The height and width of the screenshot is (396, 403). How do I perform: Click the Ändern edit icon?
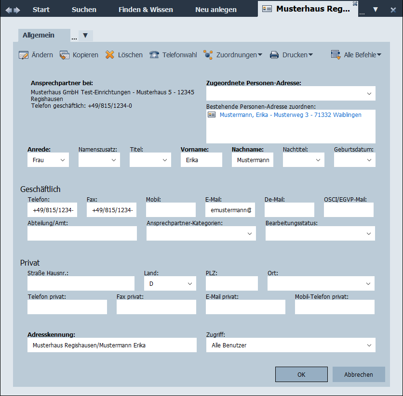tap(24, 55)
